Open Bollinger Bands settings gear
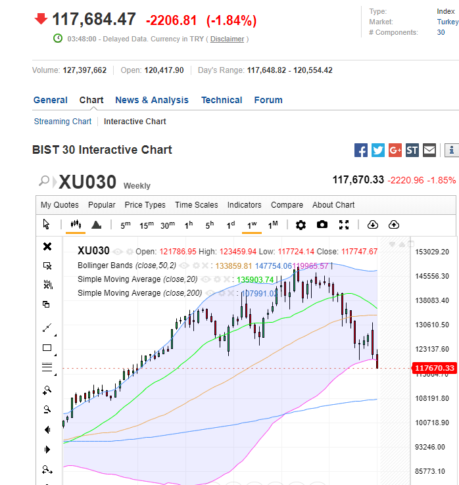 196,266
